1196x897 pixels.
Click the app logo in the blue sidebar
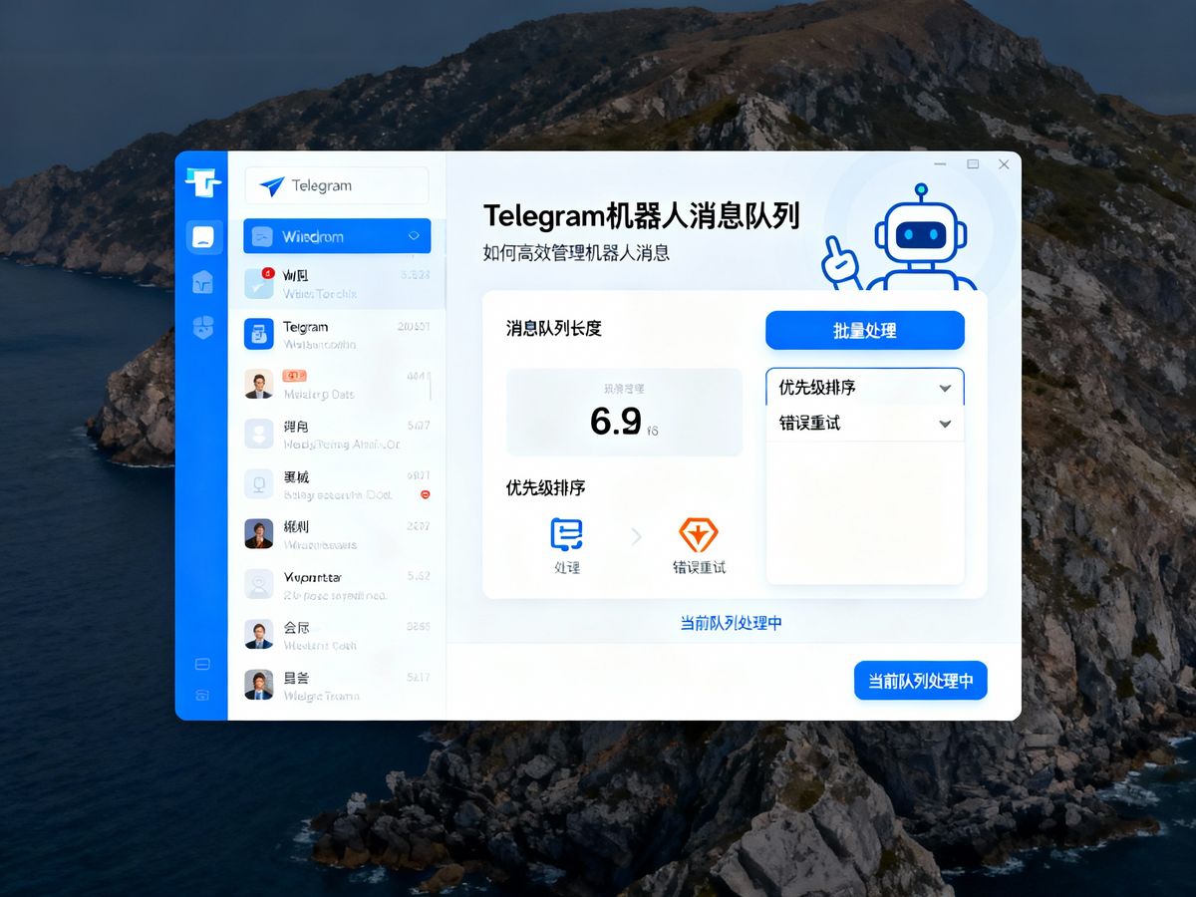(x=202, y=182)
